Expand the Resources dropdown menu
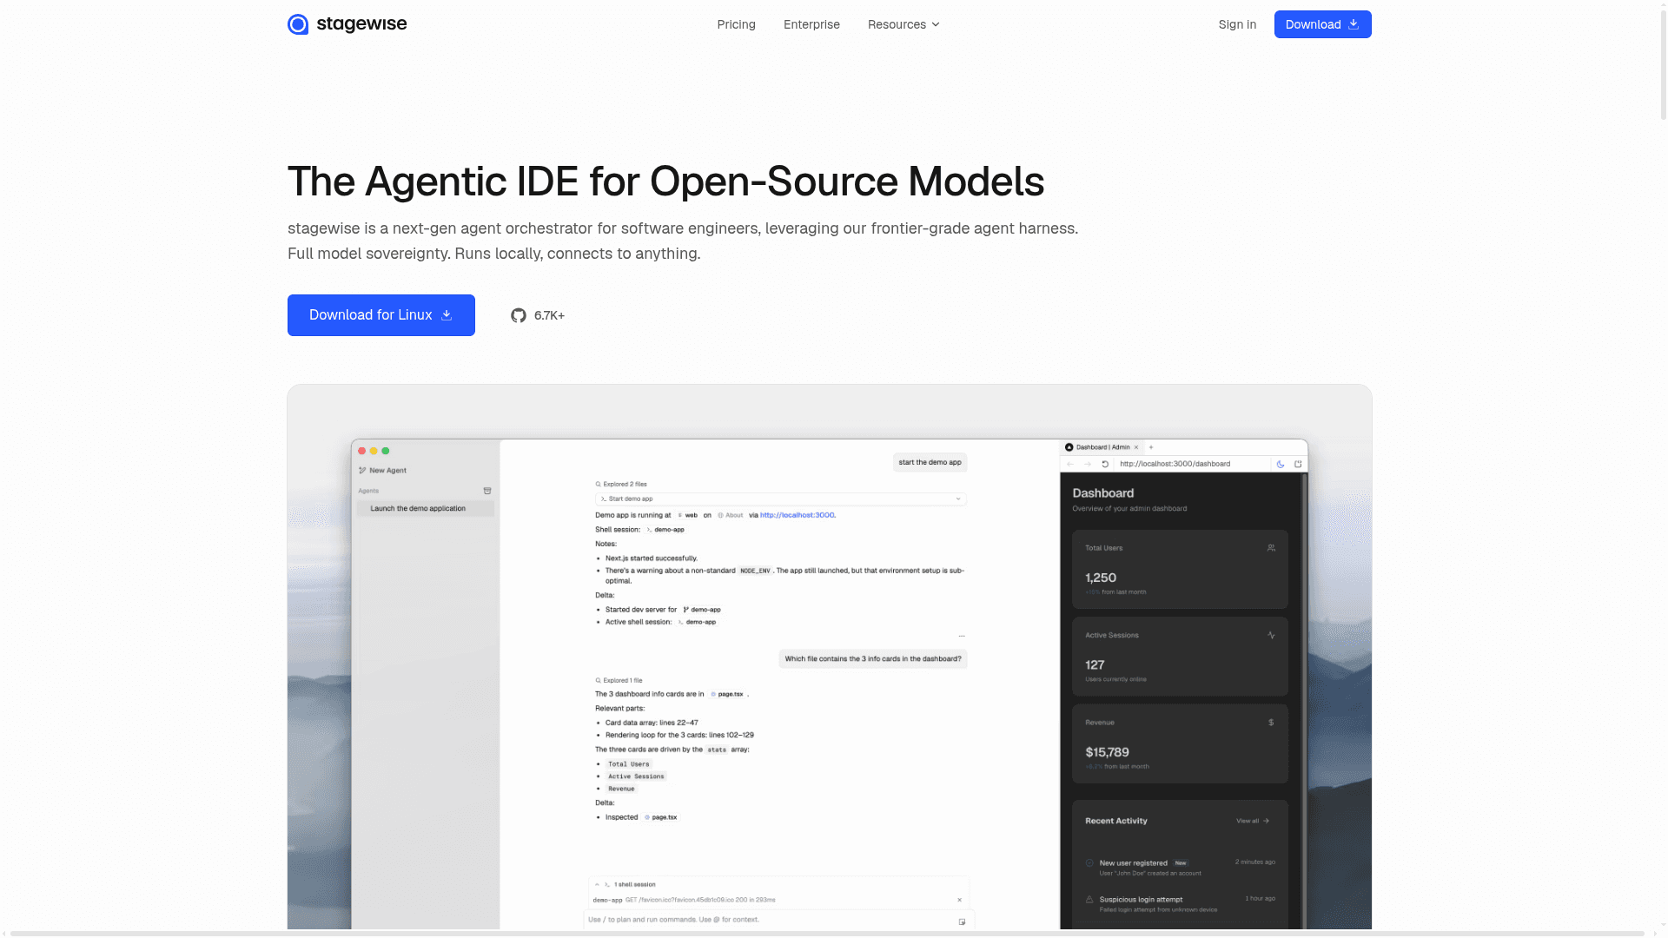The height and width of the screenshot is (938, 1668). coord(903,24)
